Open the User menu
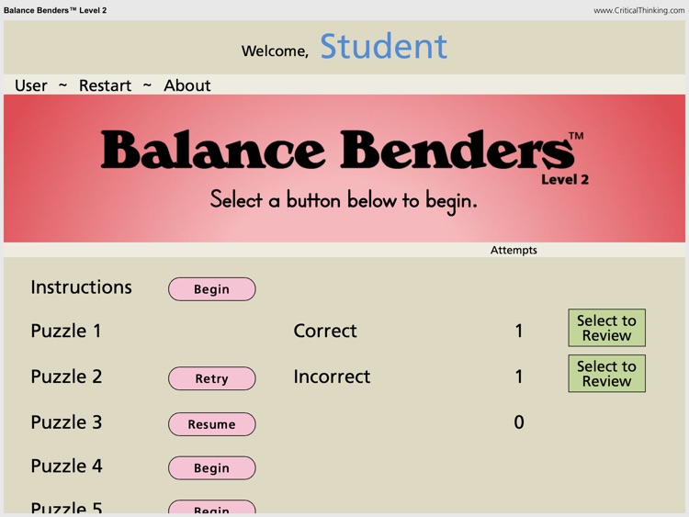The image size is (689, 517). 30,85
